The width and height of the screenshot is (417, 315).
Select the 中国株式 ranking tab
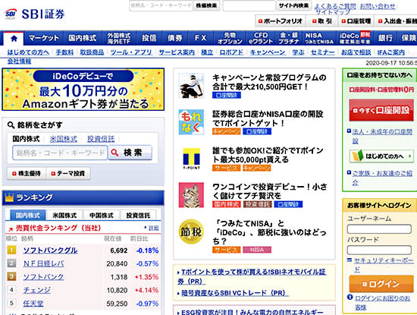pos(102,215)
